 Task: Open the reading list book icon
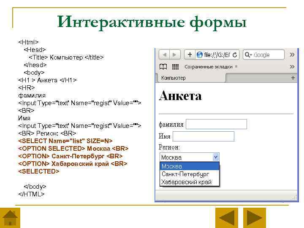coord(163,67)
